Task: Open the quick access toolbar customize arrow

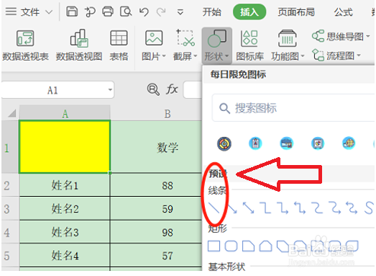Action: [x=180, y=12]
